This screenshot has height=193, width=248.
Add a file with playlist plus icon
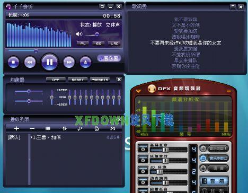[16, 128]
